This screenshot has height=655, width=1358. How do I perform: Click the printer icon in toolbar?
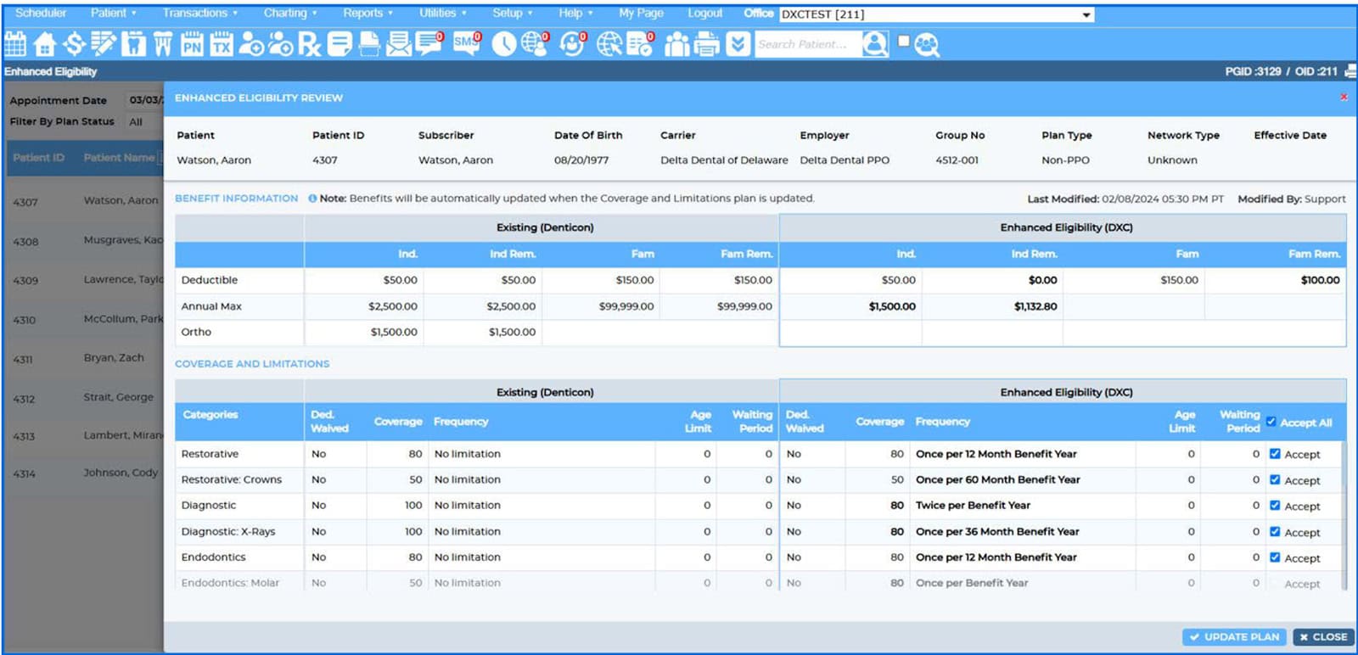pos(706,44)
